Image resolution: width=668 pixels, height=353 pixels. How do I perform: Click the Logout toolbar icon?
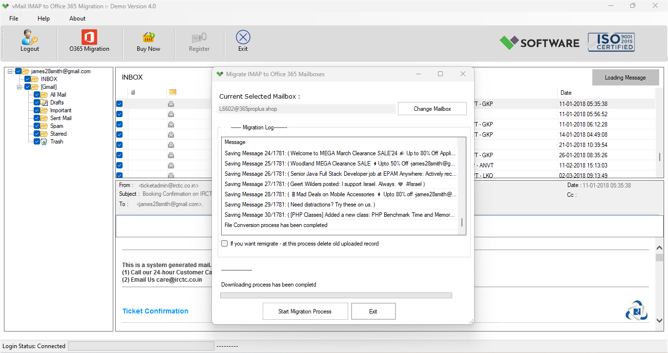point(30,37)
